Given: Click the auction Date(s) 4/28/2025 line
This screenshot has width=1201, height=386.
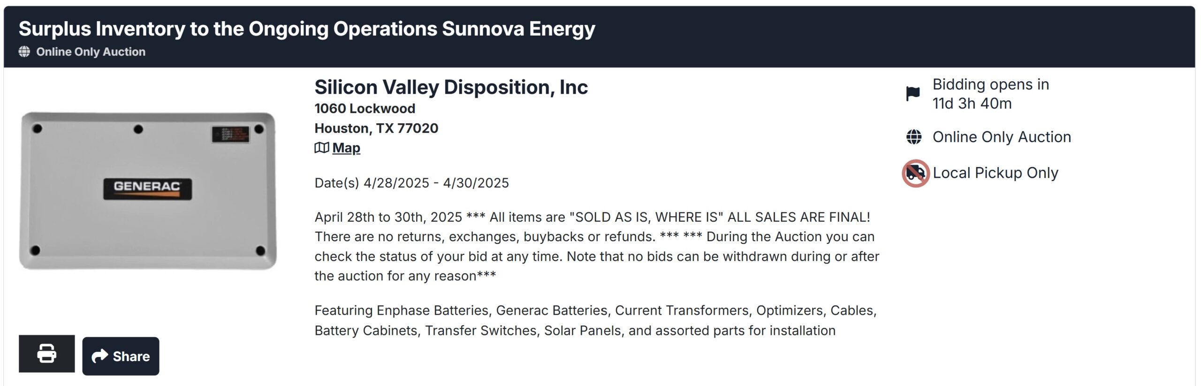Looking at the screenshot, I should [x=411, y=183].
